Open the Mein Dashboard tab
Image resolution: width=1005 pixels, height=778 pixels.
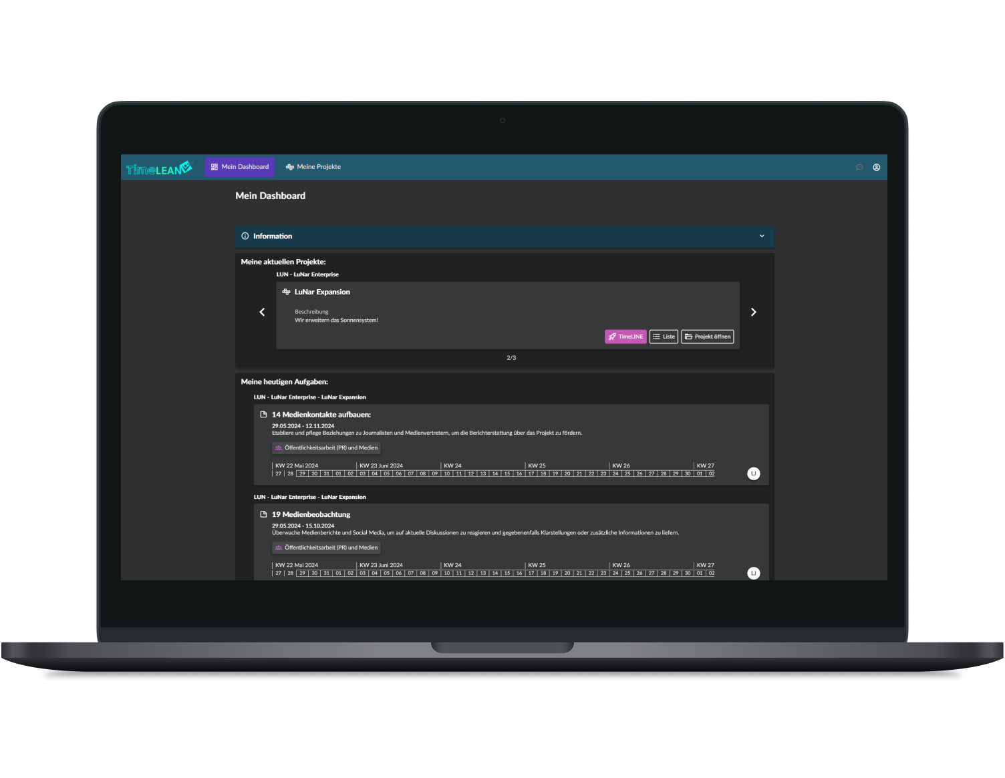[x=240, y=167]
